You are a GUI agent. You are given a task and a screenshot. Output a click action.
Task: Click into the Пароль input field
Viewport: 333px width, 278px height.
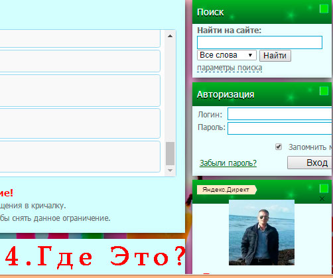coord(280,128)
